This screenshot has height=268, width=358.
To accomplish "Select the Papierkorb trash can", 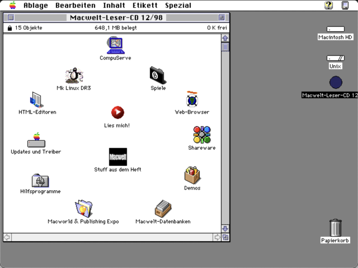I will 336,228.
